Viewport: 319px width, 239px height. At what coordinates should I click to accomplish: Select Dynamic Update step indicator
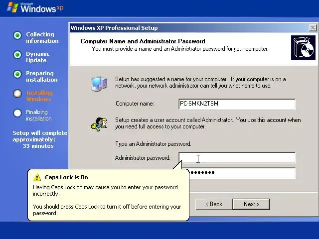(17, 55)
